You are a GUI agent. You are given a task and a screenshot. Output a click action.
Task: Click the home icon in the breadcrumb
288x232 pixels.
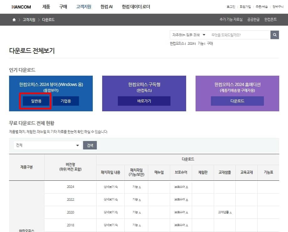(13, 19)
